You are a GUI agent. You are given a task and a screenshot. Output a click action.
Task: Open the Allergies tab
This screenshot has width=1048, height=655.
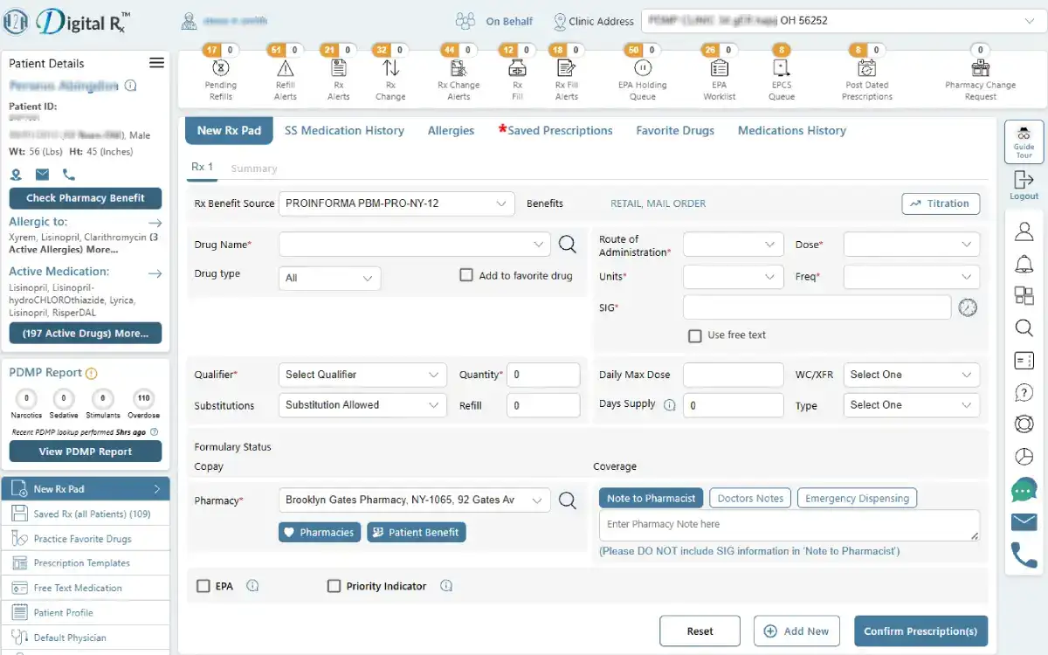pyautogui.click(x=451, y=130)
